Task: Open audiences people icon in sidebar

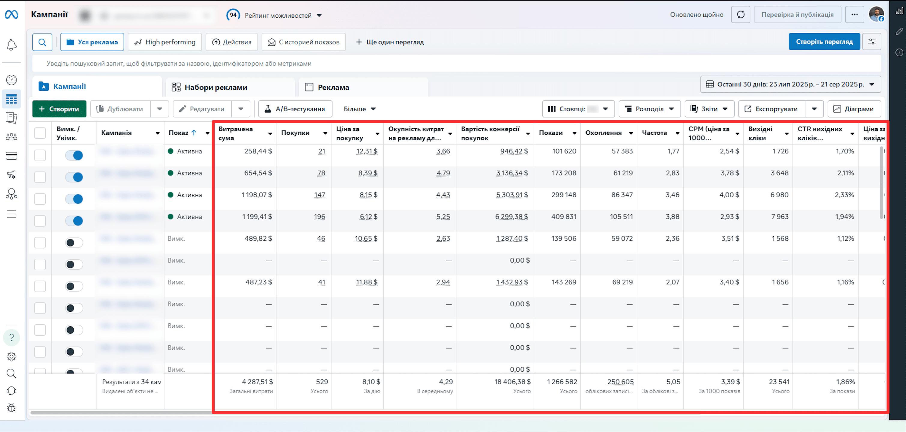Action: (12, 137)
